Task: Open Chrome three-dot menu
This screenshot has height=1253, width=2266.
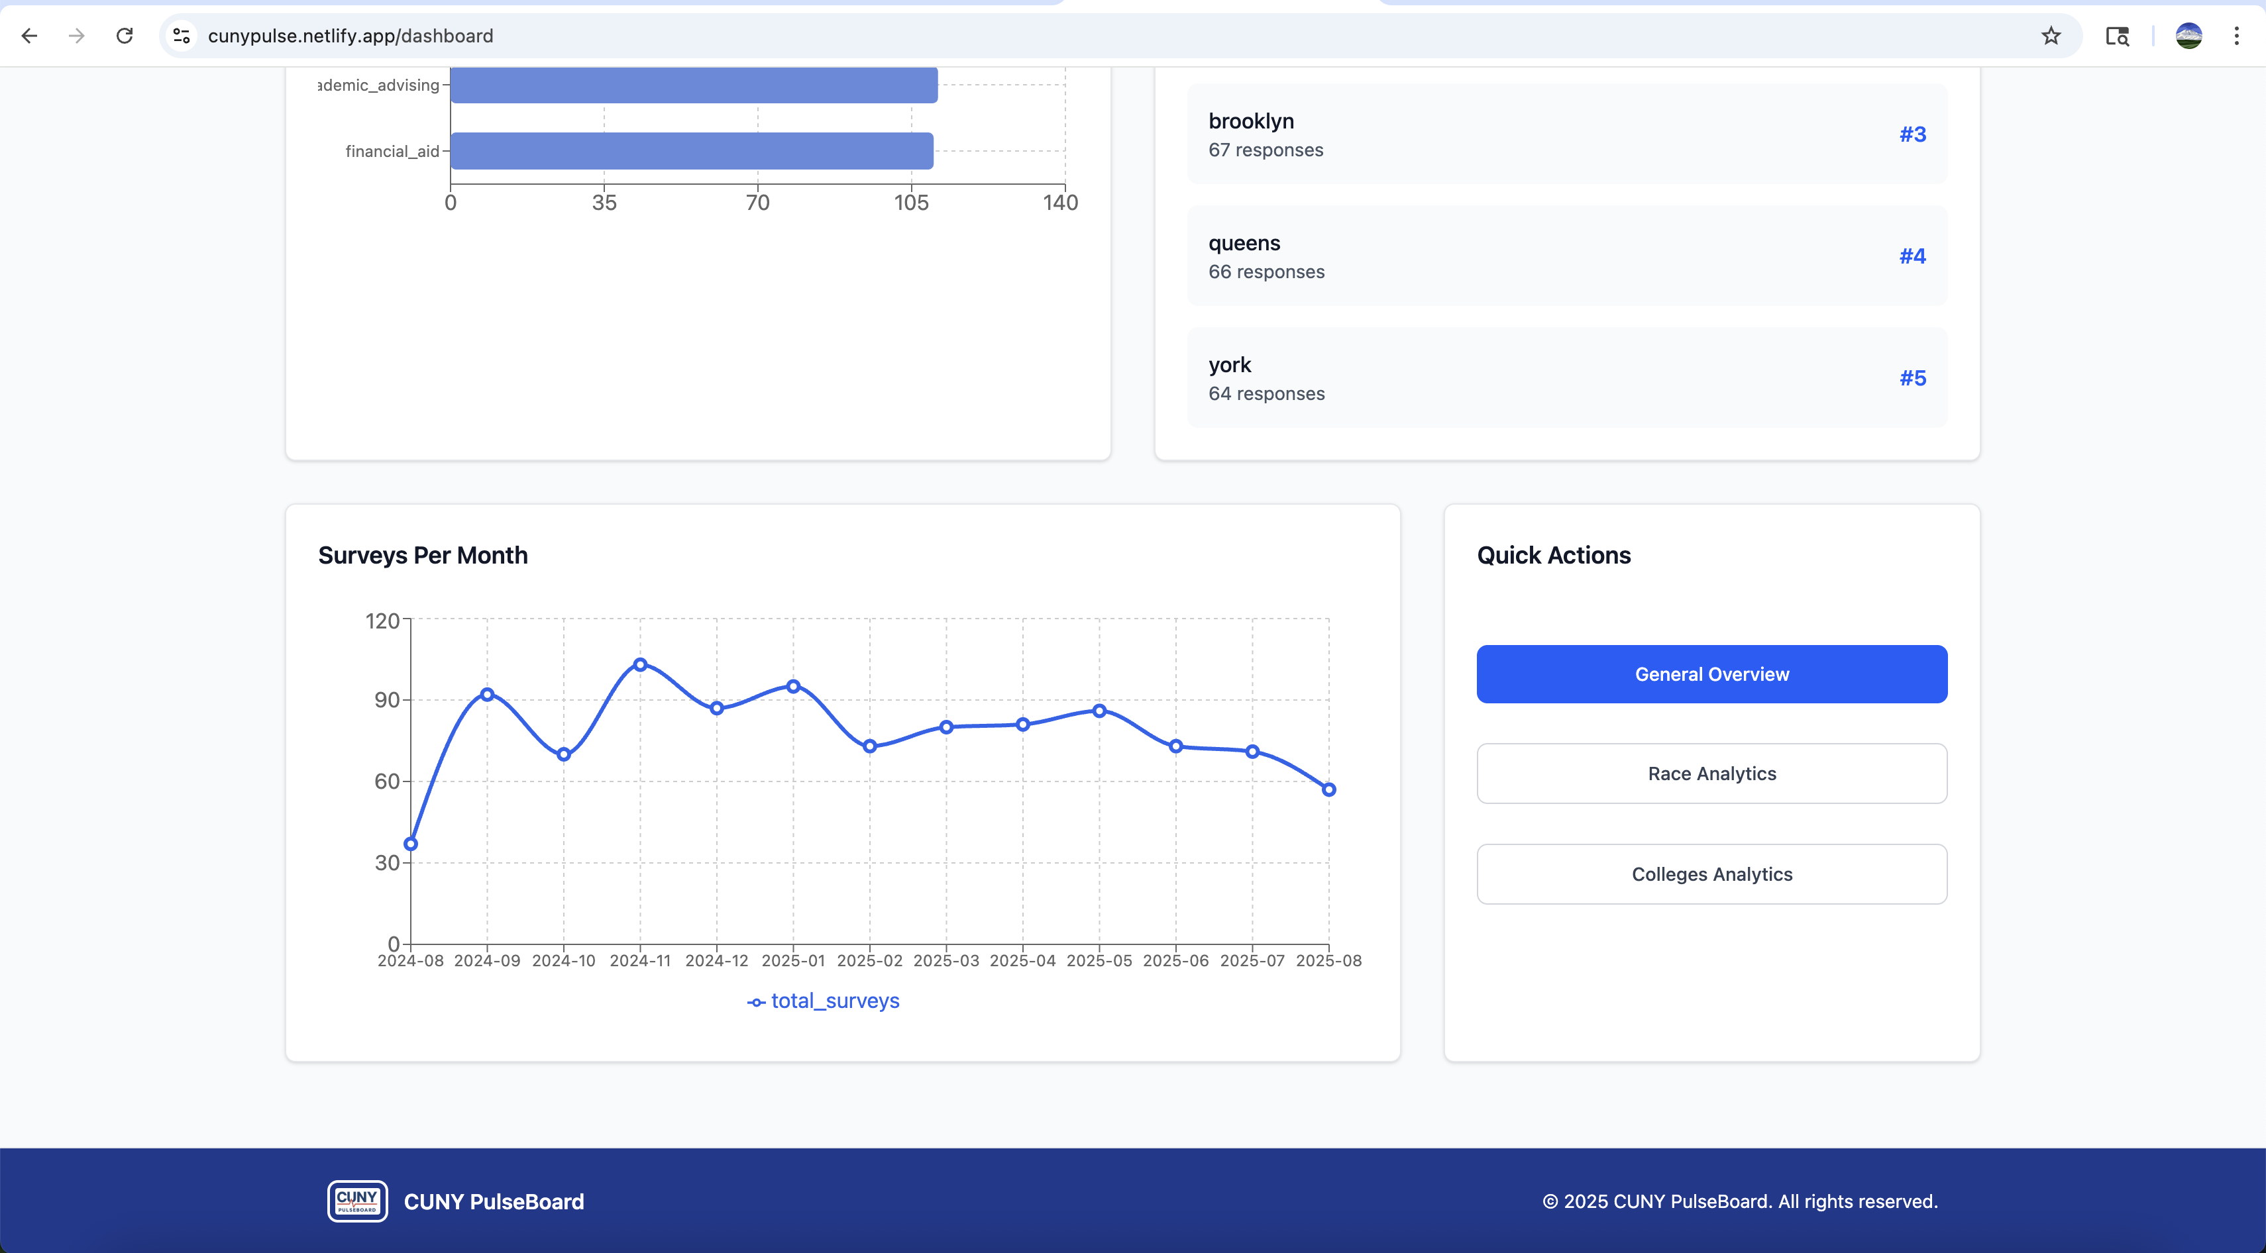Action: (2236, 36)
